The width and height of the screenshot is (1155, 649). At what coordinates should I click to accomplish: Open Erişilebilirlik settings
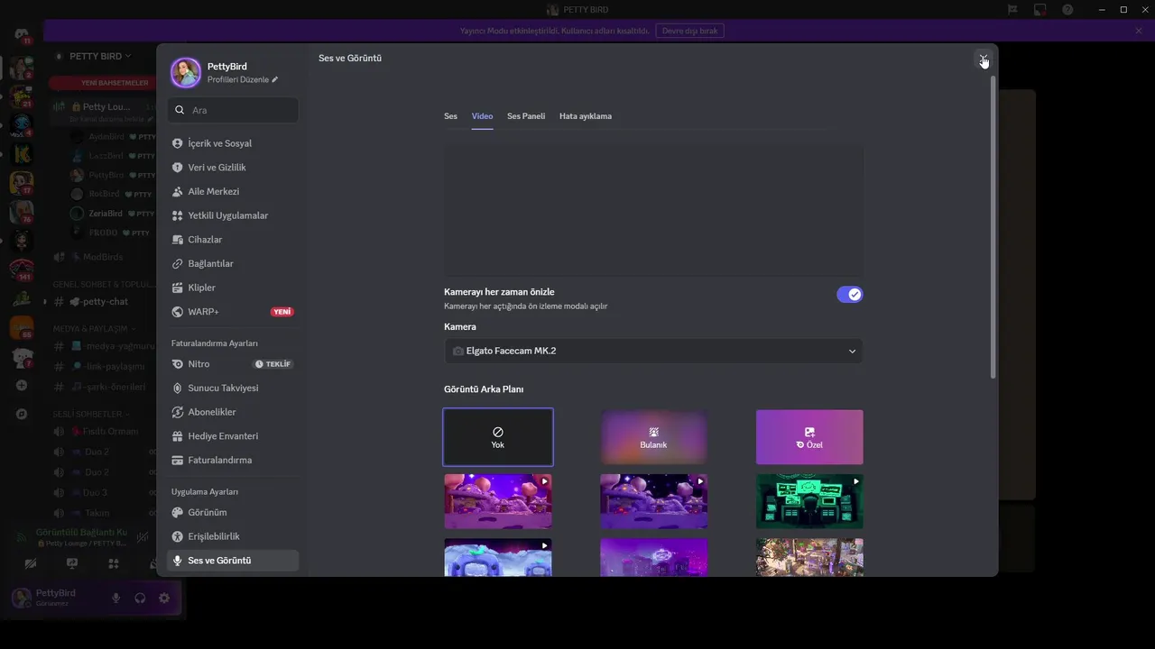(232, 536)
